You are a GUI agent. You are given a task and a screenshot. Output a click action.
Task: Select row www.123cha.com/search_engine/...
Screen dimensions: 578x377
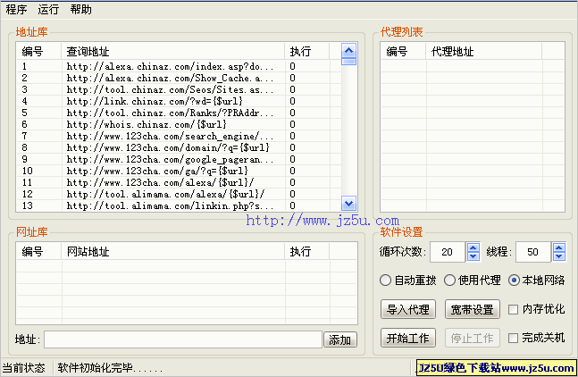point(179,136)
